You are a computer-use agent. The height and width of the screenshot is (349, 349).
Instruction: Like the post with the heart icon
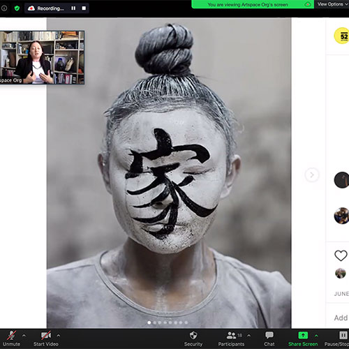tap(341, 255)
